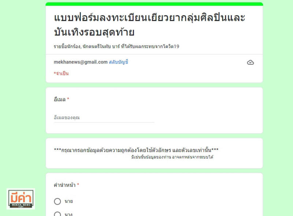Click the orange มีค่า logo text
Viewport: 293px width, 216px height.
point(21,197)
